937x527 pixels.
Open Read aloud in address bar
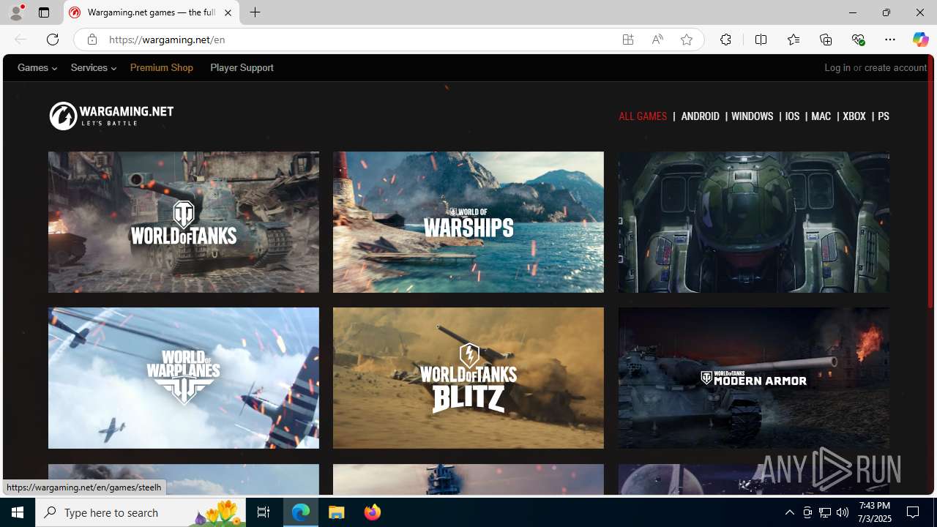pos(657,40)
